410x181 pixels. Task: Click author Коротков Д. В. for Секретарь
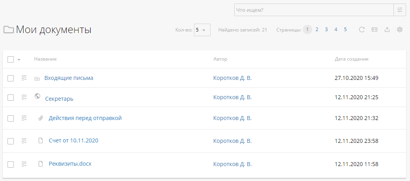[232, 97]
